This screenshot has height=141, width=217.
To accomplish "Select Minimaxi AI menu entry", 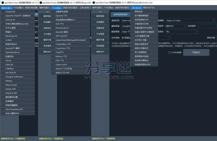I will 18,36.
